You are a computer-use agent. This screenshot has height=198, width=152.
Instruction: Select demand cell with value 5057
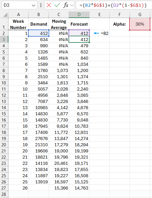coord(38,89)
